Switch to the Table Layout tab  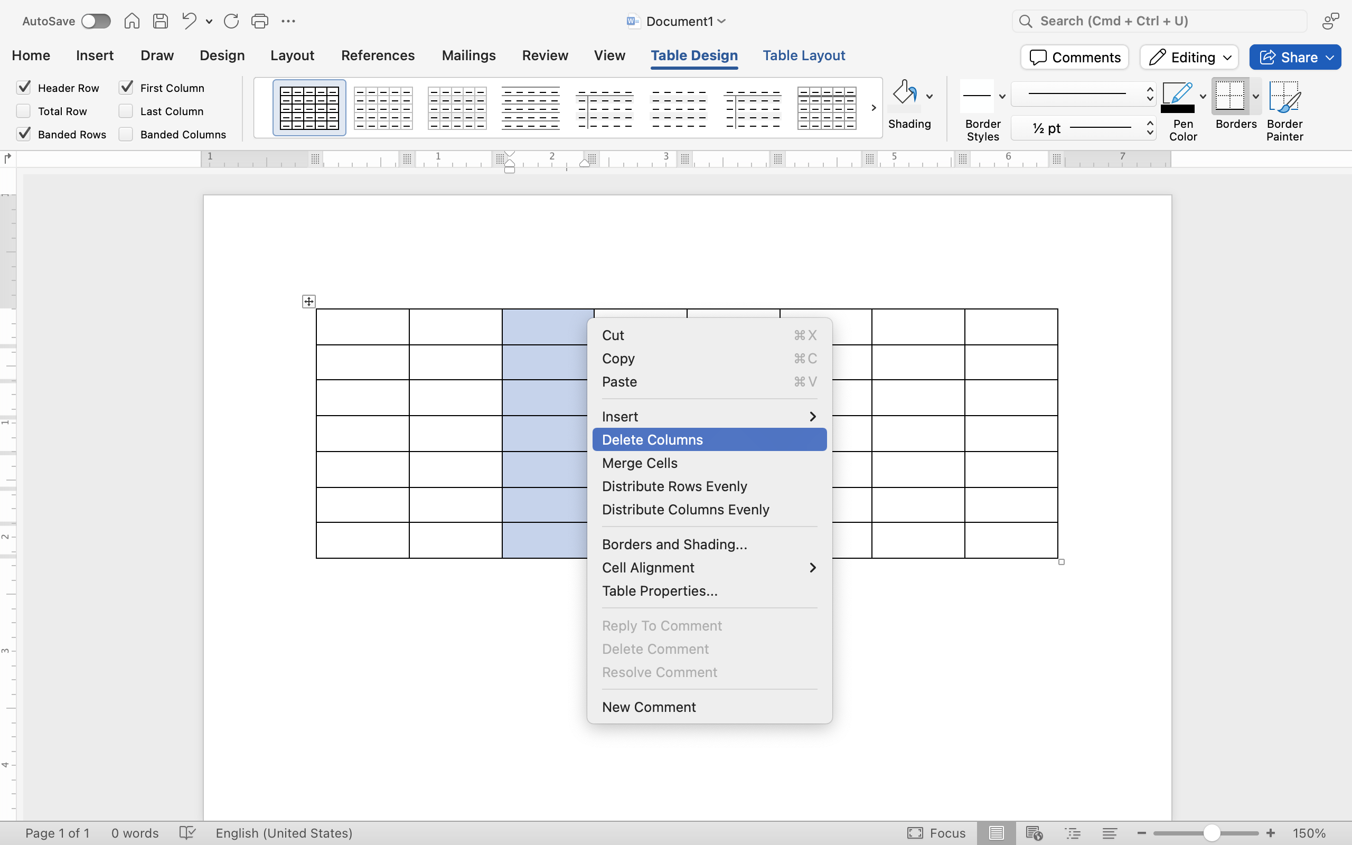click(x=803, y=55)
